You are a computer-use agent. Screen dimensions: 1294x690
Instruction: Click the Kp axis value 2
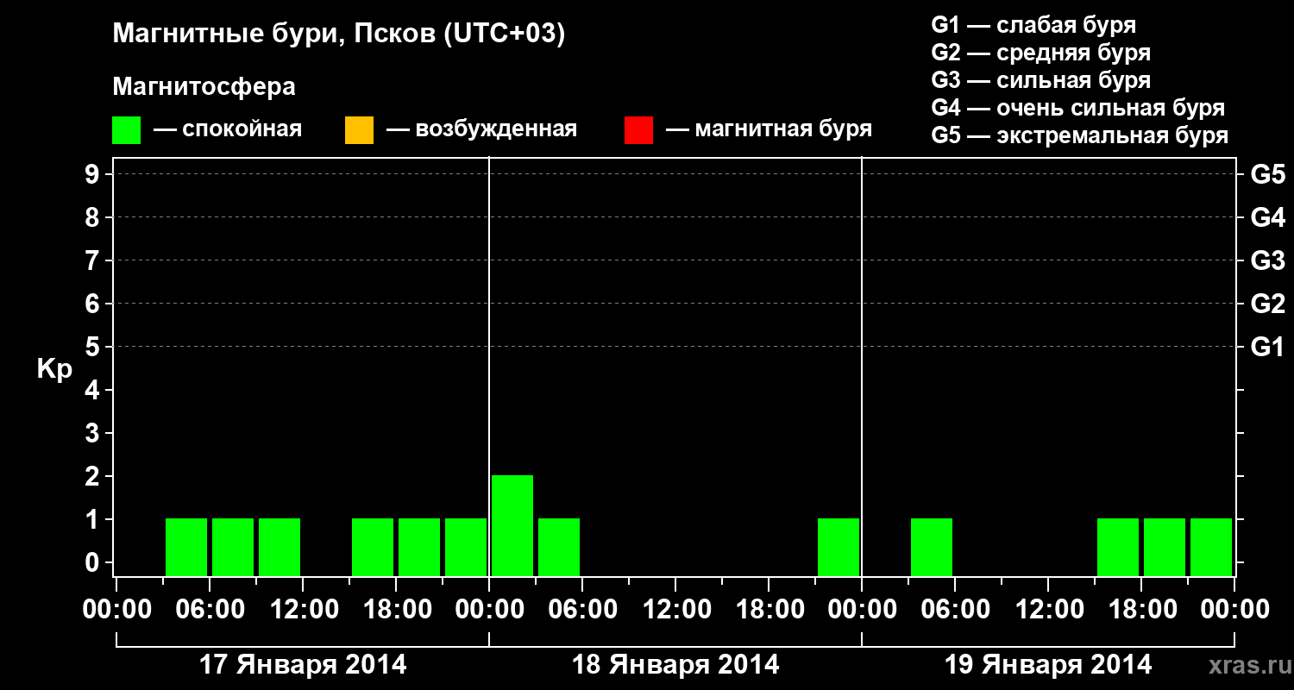tap(94, 476)
